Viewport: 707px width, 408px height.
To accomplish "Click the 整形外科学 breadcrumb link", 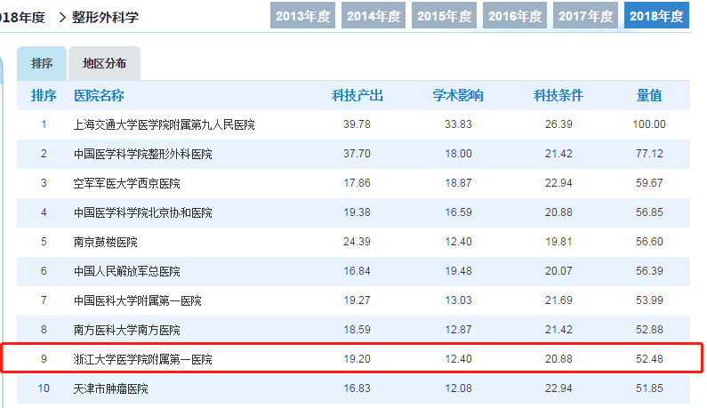I will [105, 17].
